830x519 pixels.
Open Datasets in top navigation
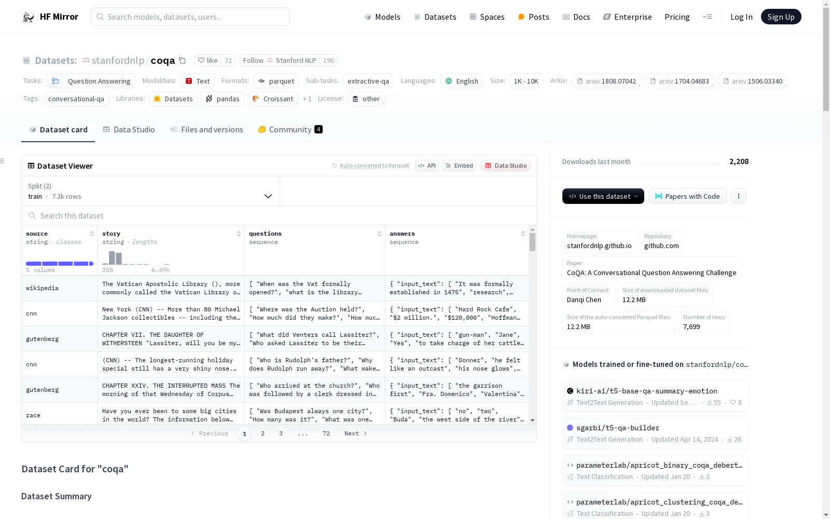tap(435, 17)
